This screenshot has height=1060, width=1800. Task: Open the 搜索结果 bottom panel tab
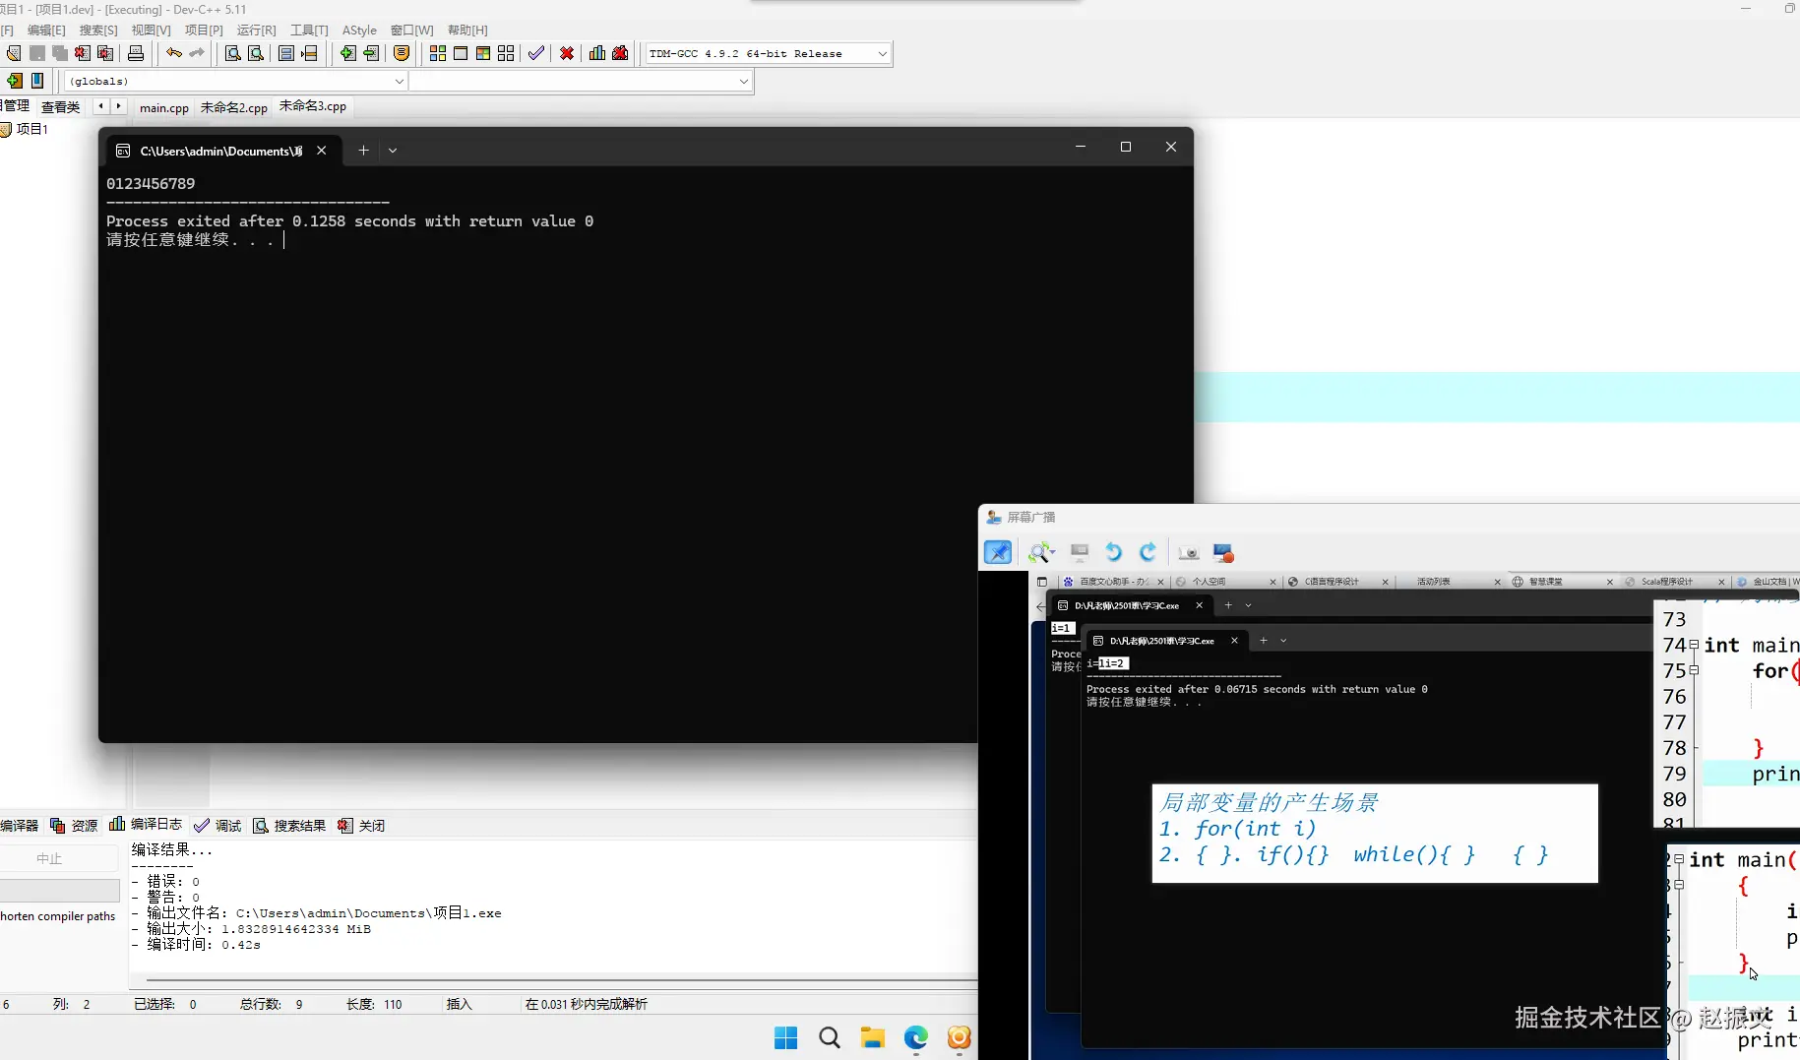pyautogui.click(x=289, y=825)
